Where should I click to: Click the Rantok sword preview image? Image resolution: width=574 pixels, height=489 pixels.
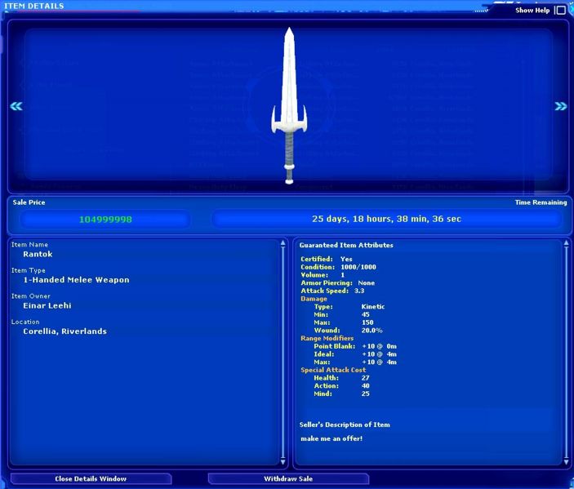tap(289, 104)
